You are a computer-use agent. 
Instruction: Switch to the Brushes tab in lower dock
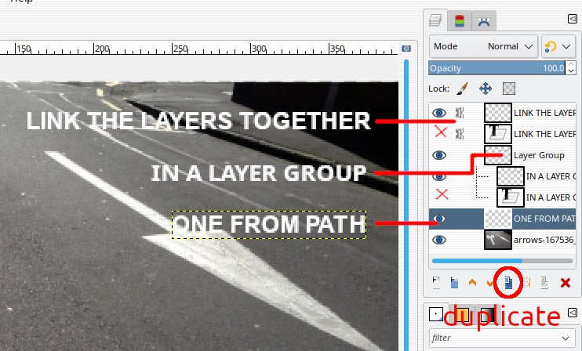click(x=436, y=314)
